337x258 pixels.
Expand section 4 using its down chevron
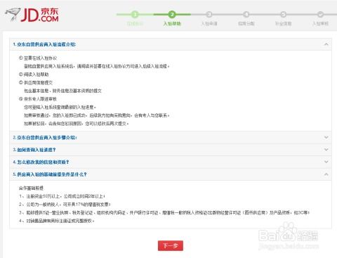(326, 162)
